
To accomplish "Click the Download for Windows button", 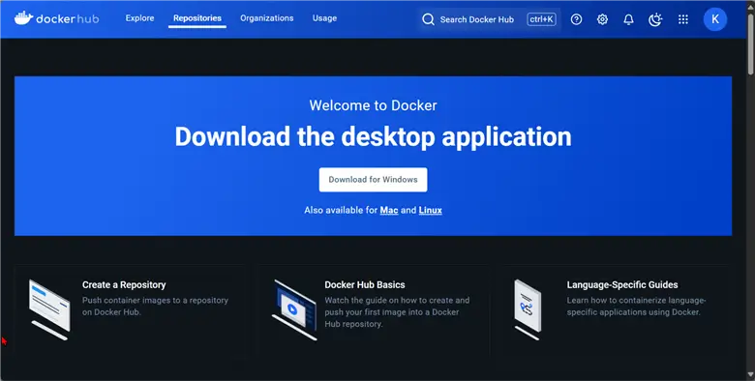I will pyautogui.click(x=374, y=180).
